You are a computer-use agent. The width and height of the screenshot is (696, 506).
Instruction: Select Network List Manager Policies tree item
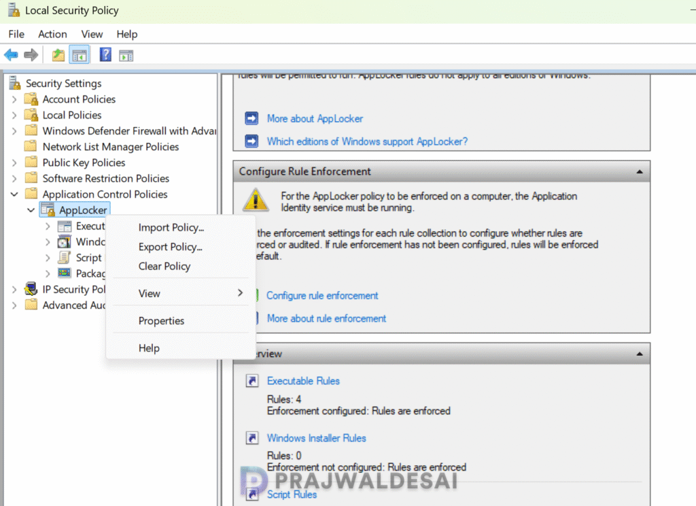(x=111, y=147)
